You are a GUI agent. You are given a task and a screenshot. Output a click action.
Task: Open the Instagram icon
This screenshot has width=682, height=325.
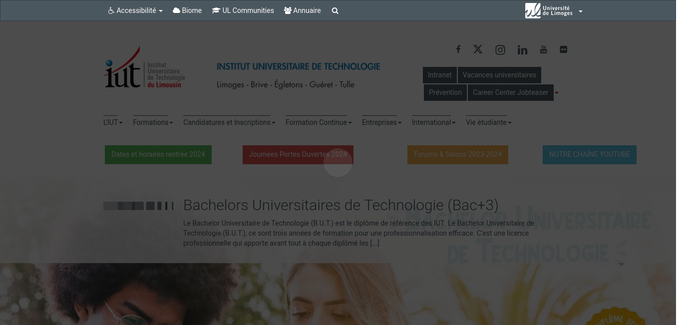(x=500, y=49)
